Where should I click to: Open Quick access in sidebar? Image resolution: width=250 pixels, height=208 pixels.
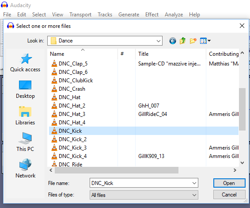tap(25, 63)
